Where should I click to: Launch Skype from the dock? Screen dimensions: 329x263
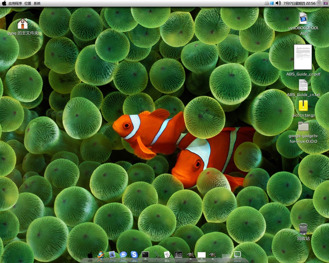(x=134, y=255)
